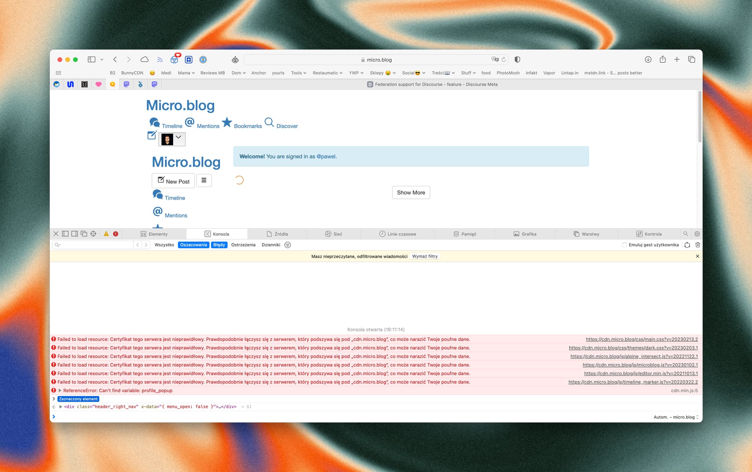Open the Bookmarks link in page header
752x472 pixels.
242,123
